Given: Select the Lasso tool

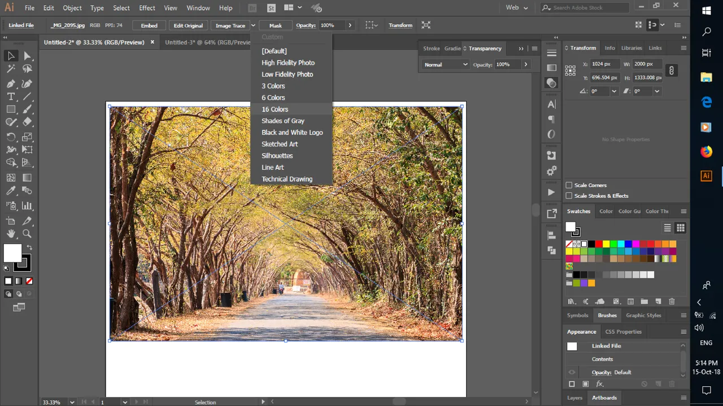Looking at the screenshot, I should pos(27,69).
